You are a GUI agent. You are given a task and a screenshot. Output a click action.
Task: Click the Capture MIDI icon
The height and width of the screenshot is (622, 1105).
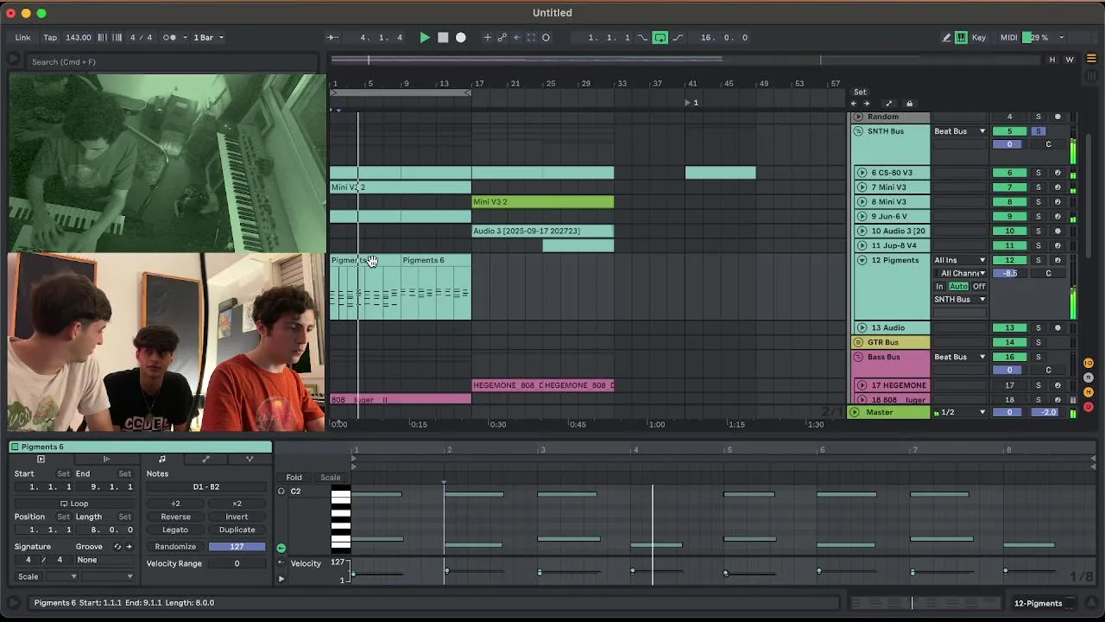click(531, 37)
